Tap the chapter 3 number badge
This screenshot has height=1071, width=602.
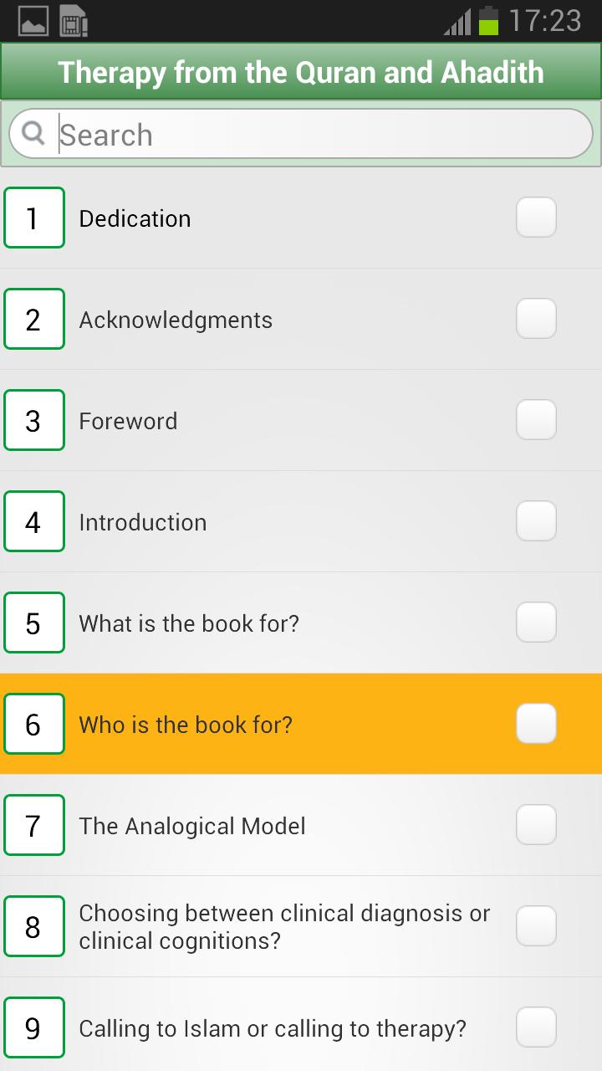[x=34, y=421]
